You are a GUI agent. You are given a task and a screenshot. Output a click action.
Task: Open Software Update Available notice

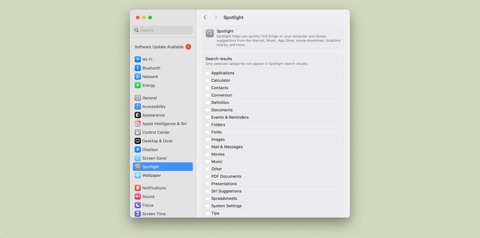pos(162,47)
